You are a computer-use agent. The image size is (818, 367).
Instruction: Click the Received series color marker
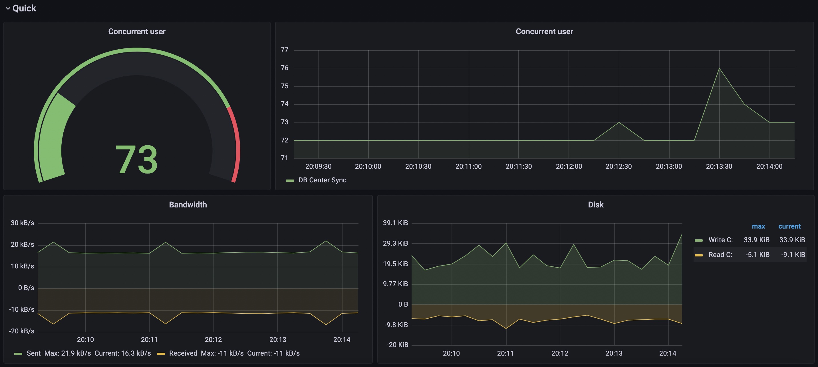(161, 354)
